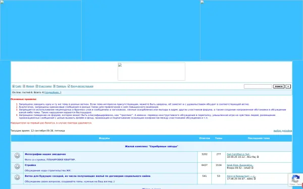Screen dimensions: 303x189
Task: Click the Текущее время 12 сентября text
Action: pyautogui.click(x=38, y=131)
